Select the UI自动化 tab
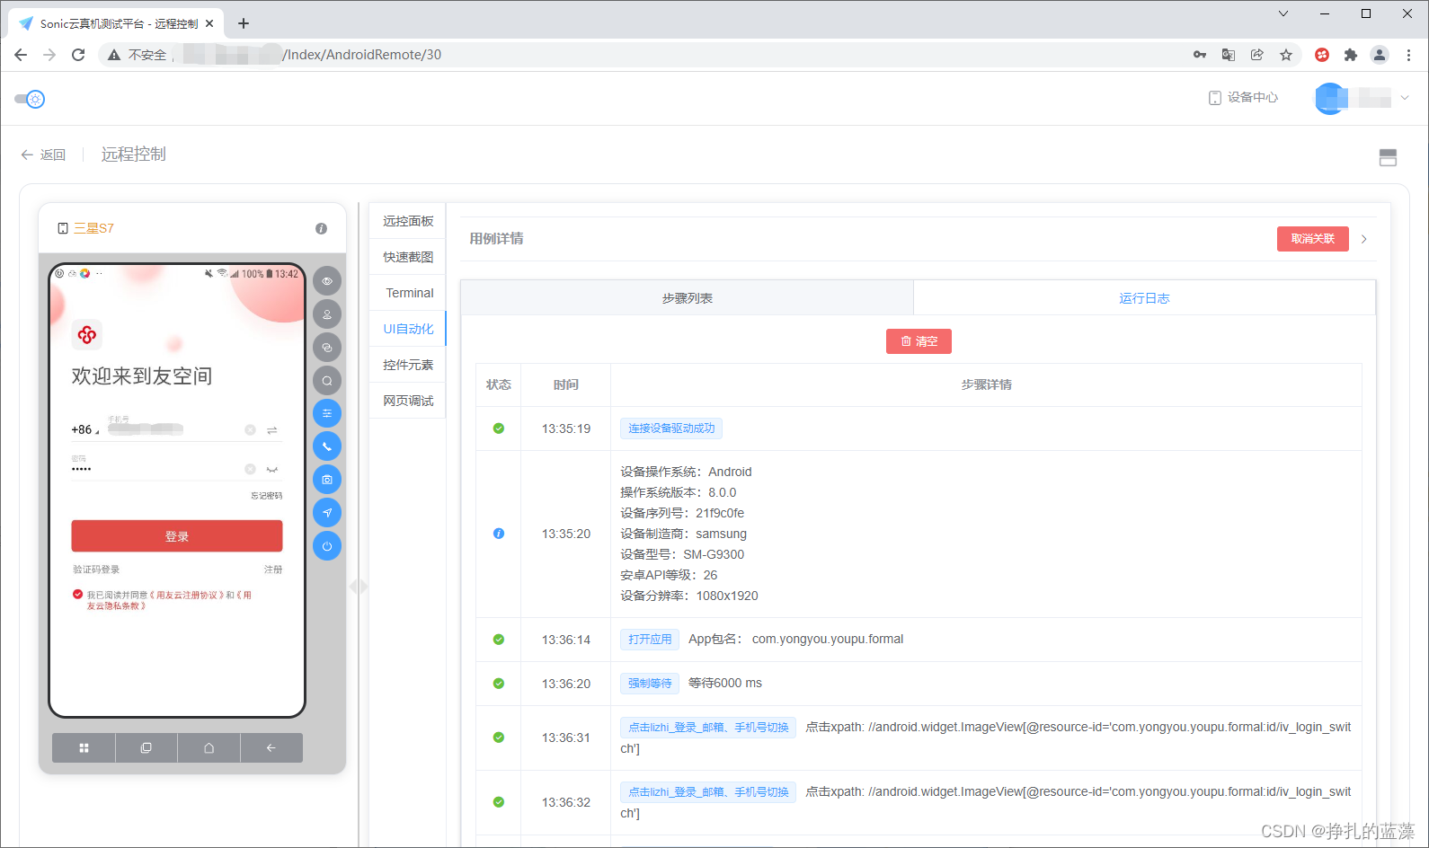 (408, 329)
